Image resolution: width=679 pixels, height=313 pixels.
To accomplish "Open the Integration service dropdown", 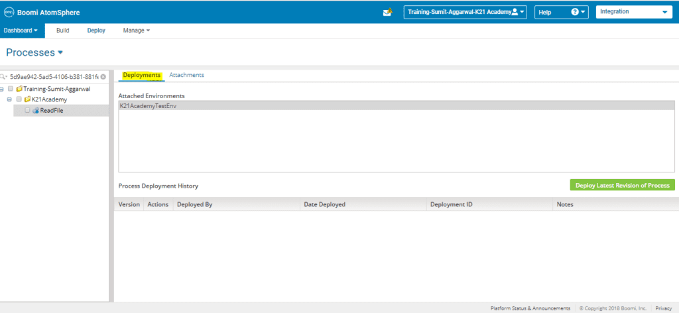I will tap(633, 12).
